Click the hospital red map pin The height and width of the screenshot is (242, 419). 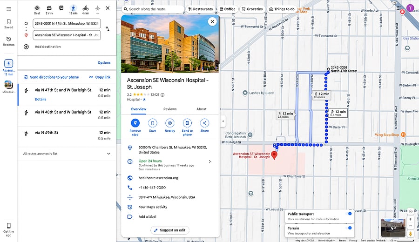coord(274,155)
